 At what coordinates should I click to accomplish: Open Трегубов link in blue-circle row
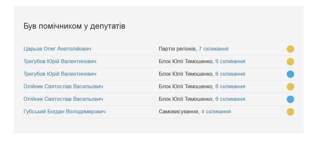[60, 74]
